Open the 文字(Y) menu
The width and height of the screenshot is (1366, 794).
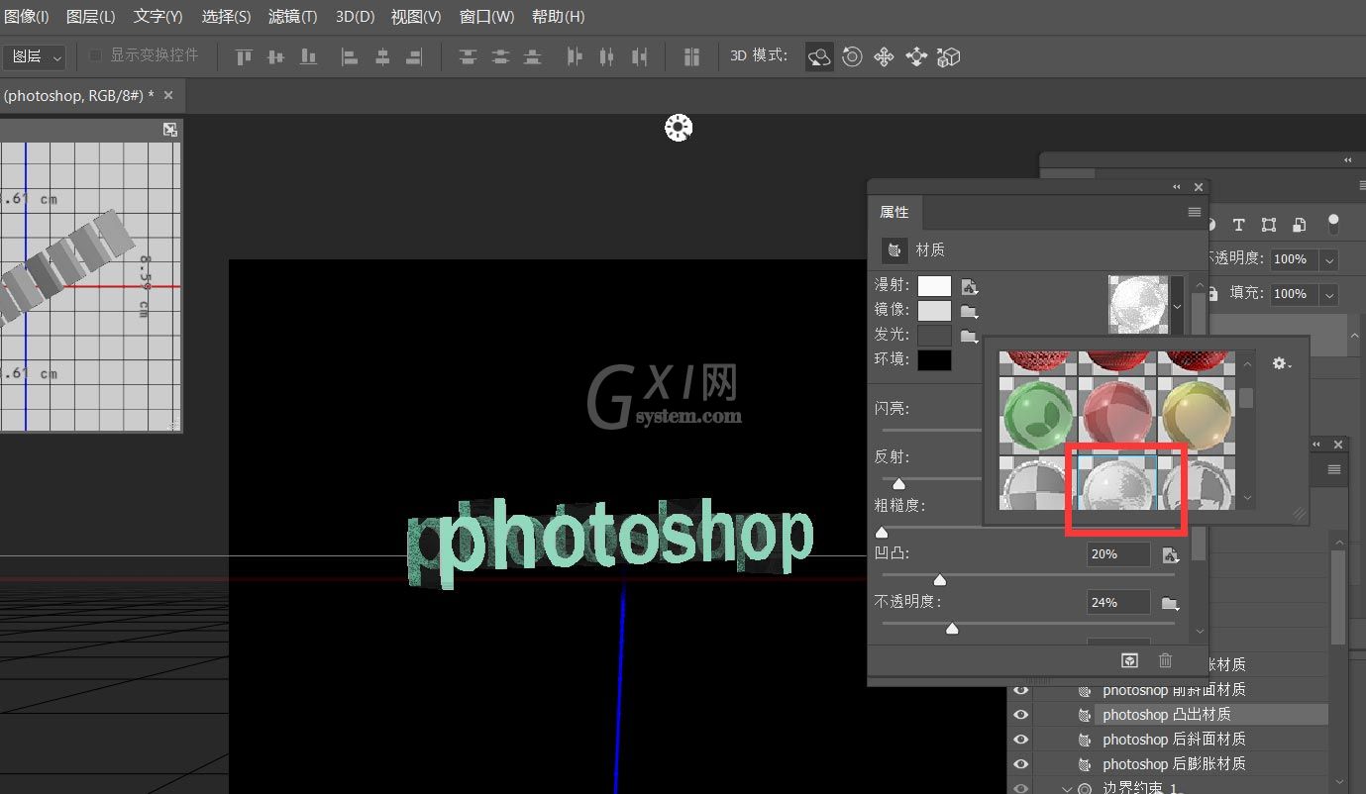tap(158, 17)
